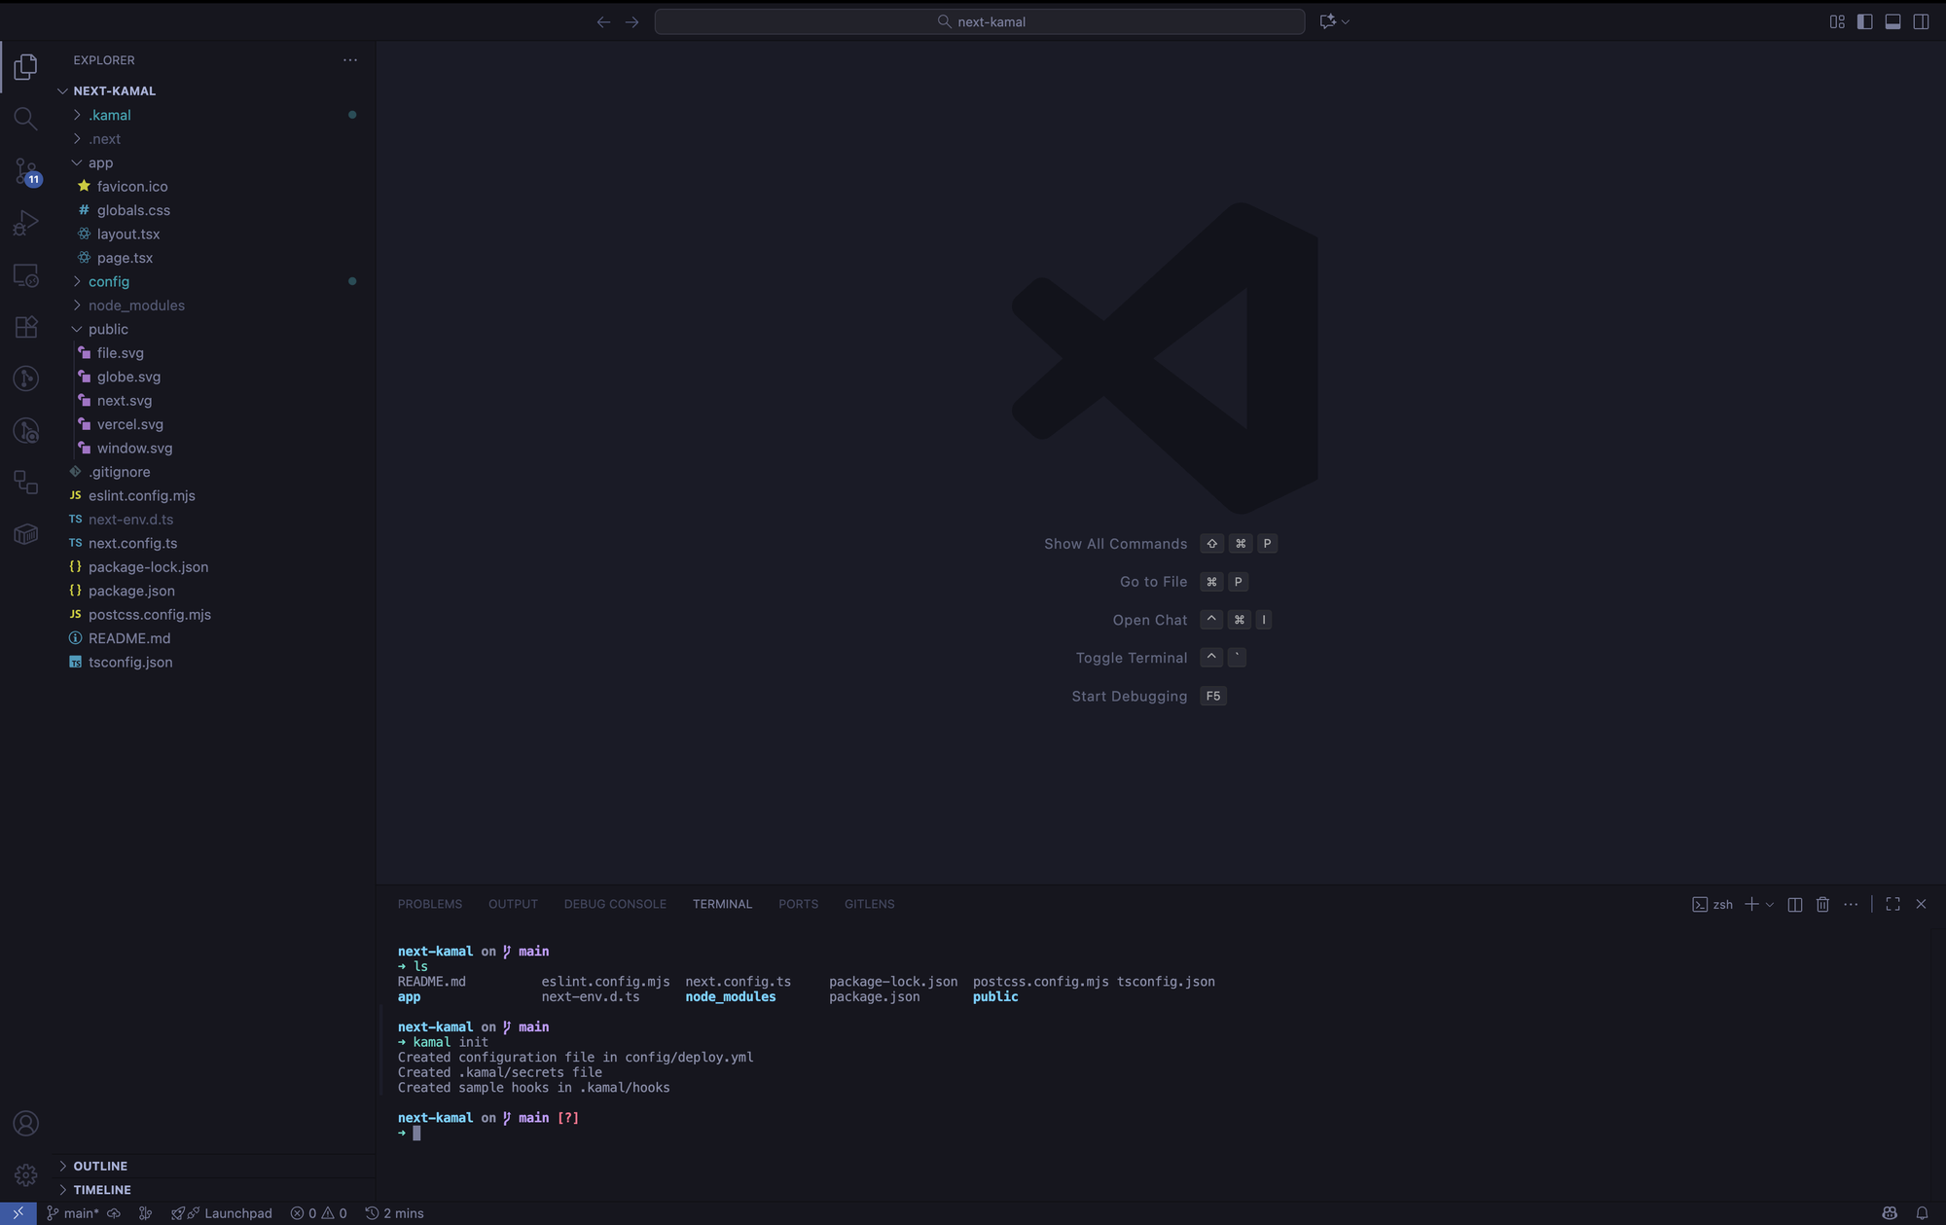Toggle bottom panel visibility
Image resolution: width=1946 pixels, height=1225 pixels.
click(1892, 21)
